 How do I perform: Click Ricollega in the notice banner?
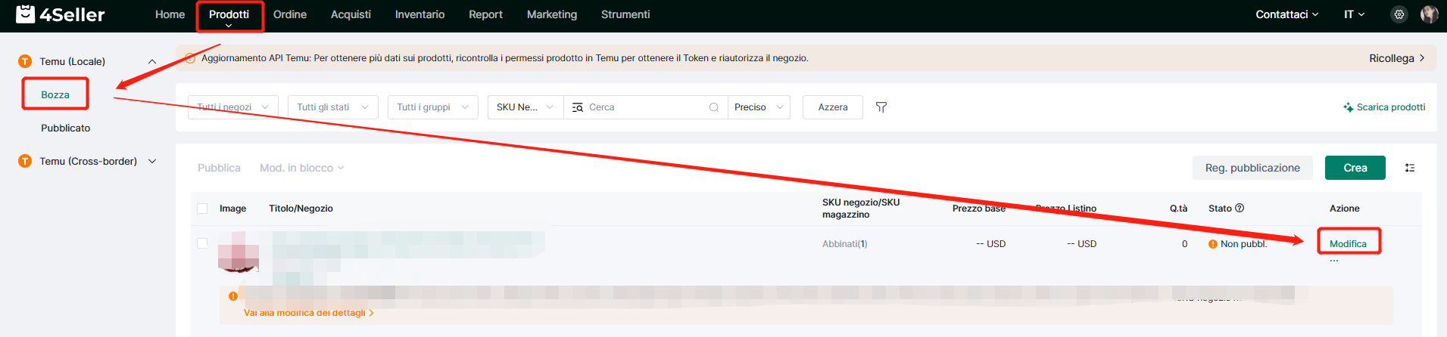click(x=1397, y=58)
